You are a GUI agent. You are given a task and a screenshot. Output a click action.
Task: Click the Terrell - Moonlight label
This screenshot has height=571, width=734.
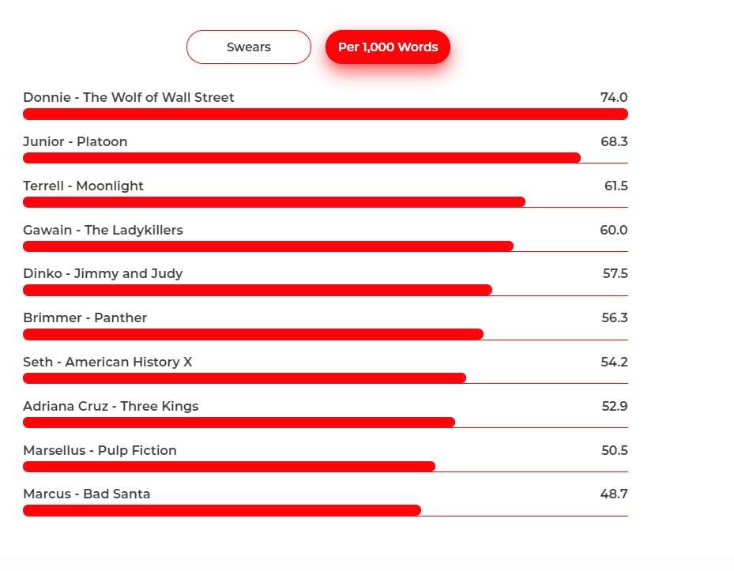[84, 186]
